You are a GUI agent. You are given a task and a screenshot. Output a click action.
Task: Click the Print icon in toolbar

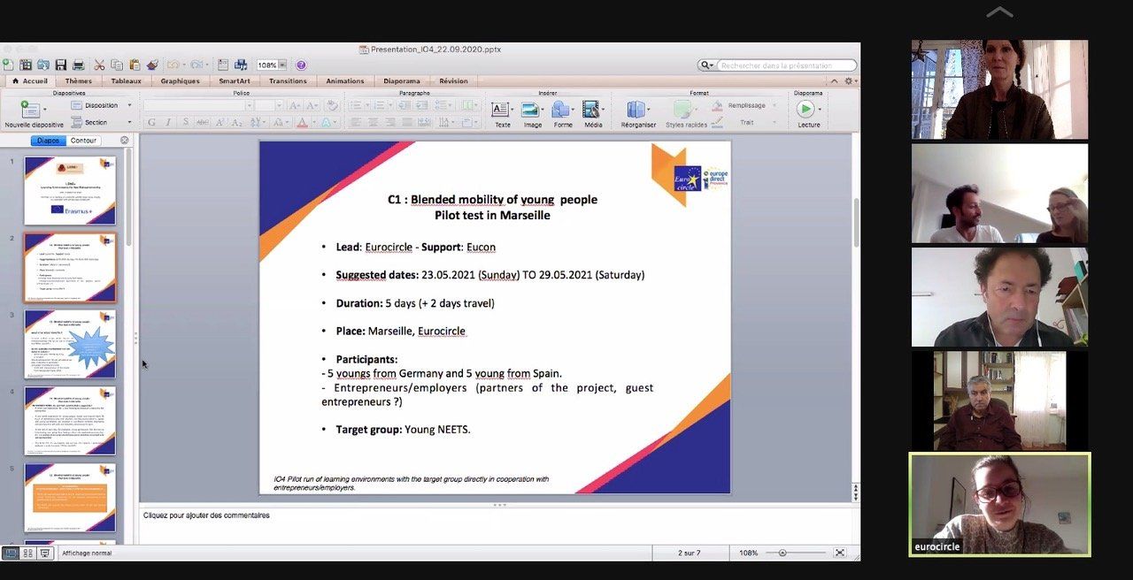78,65
